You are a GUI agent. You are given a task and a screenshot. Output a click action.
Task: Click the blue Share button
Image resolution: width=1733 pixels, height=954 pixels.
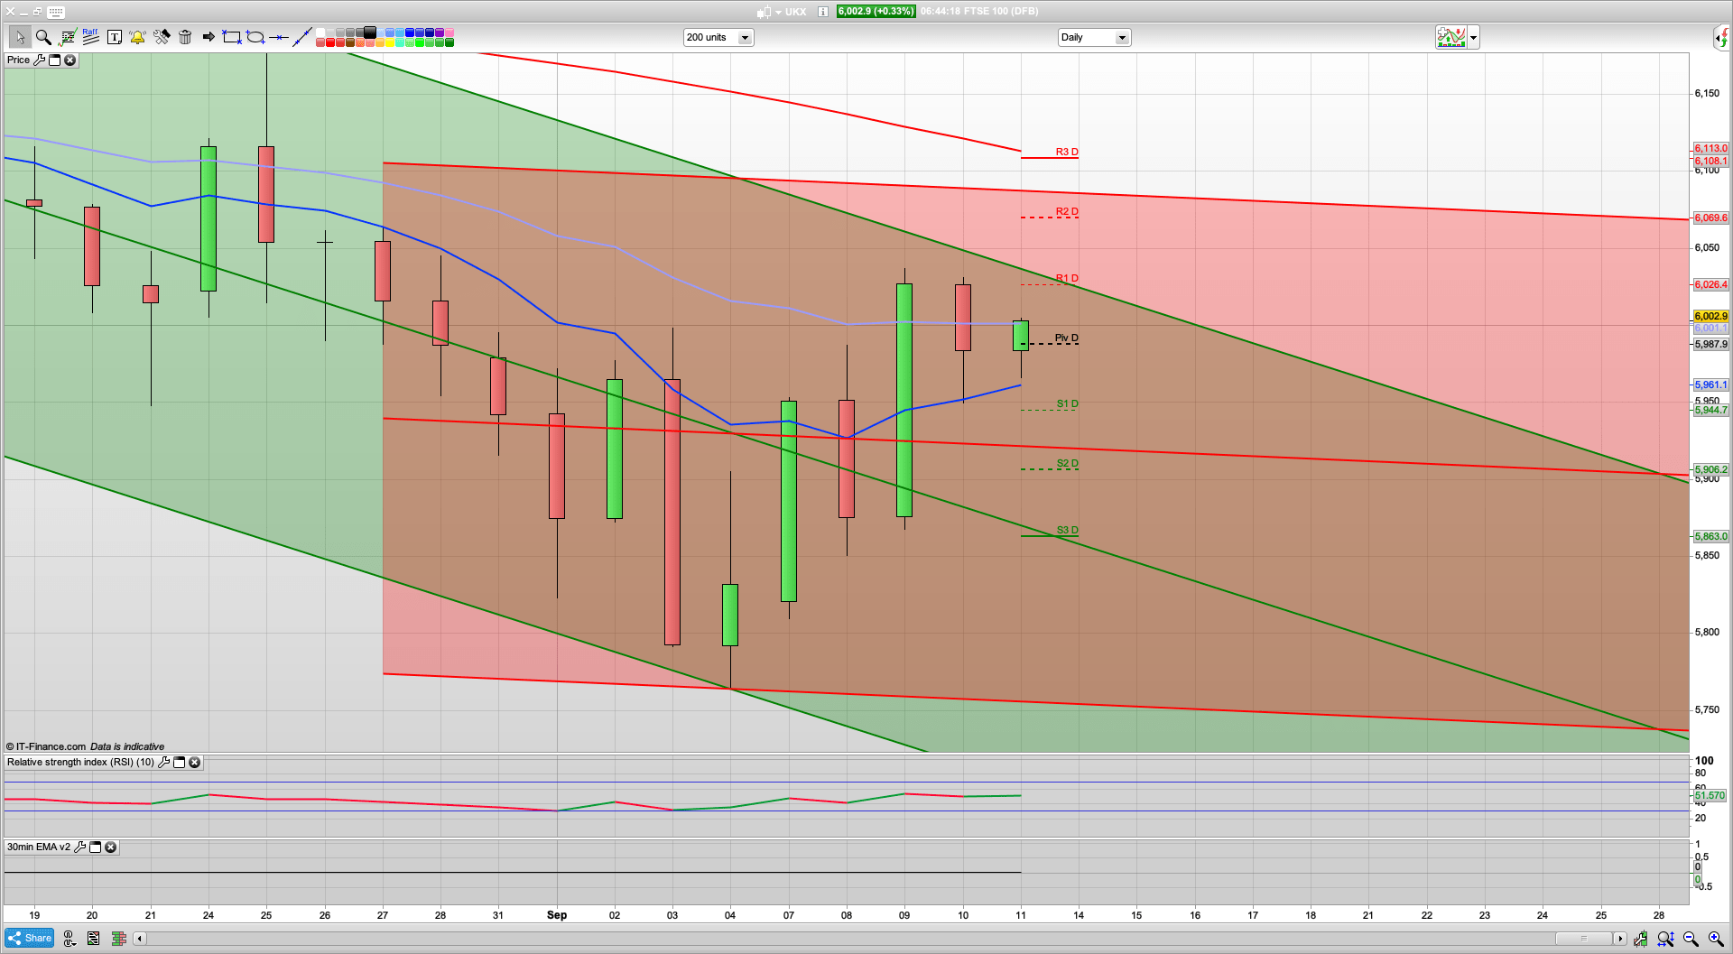[x=29, y=938]
